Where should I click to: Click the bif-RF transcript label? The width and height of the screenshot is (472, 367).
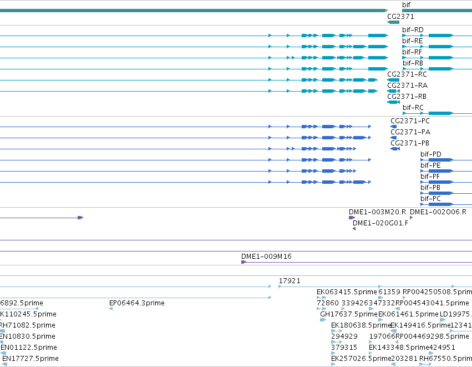tap(412, 52)
